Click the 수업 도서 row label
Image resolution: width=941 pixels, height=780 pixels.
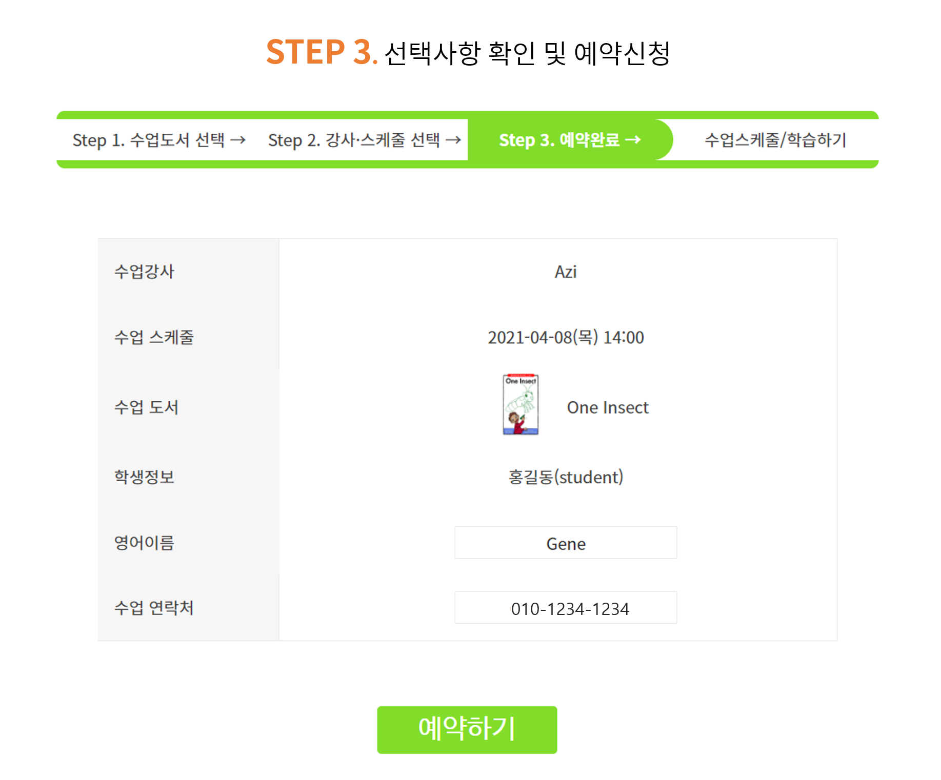(x=146, y=407)
